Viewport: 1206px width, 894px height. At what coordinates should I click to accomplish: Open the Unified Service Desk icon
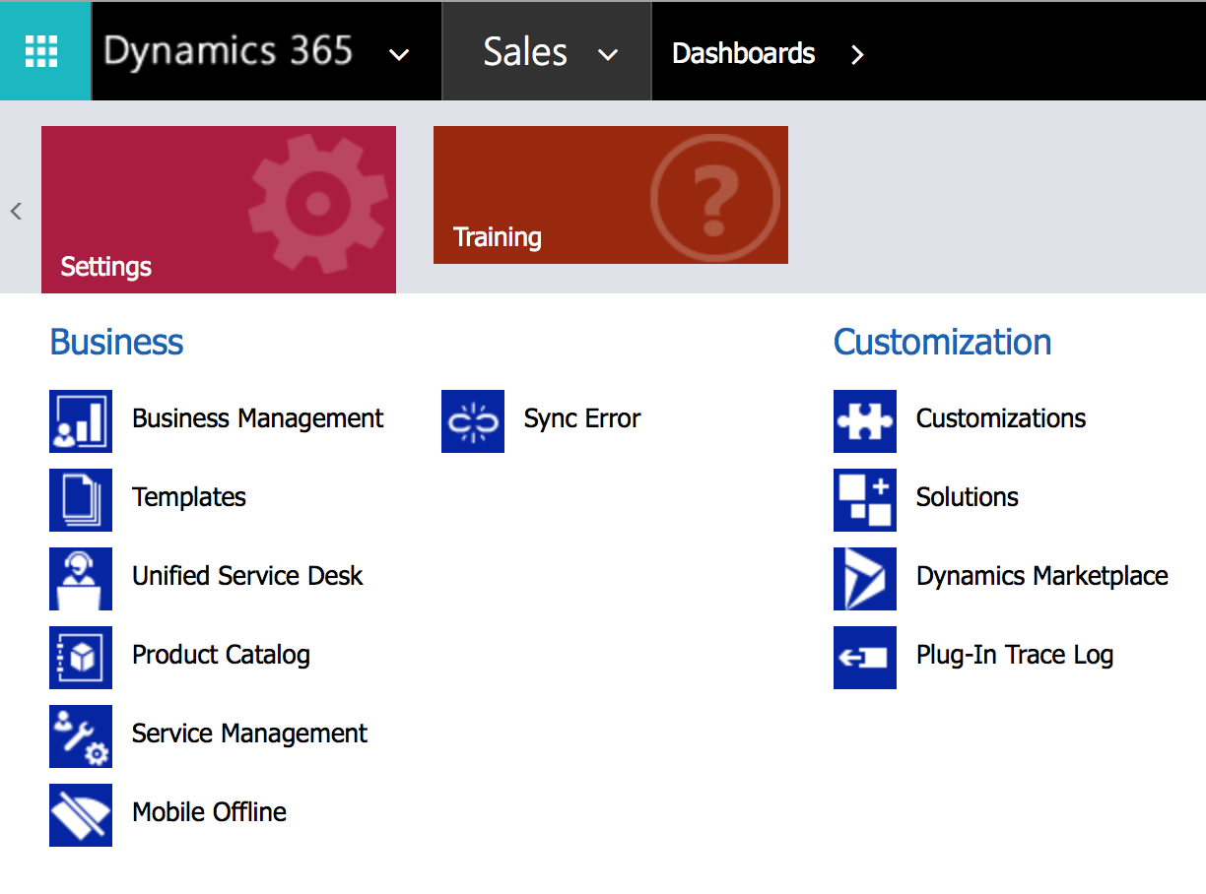81,579
